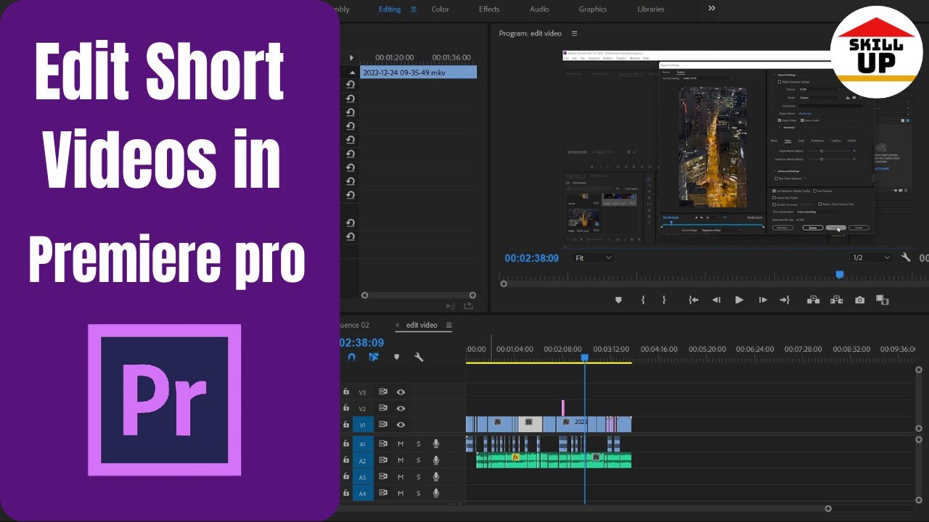This screenshot has width=929, height=522.
Task: Open Program monitor wrench settings
Action: (x=906, y=257)
